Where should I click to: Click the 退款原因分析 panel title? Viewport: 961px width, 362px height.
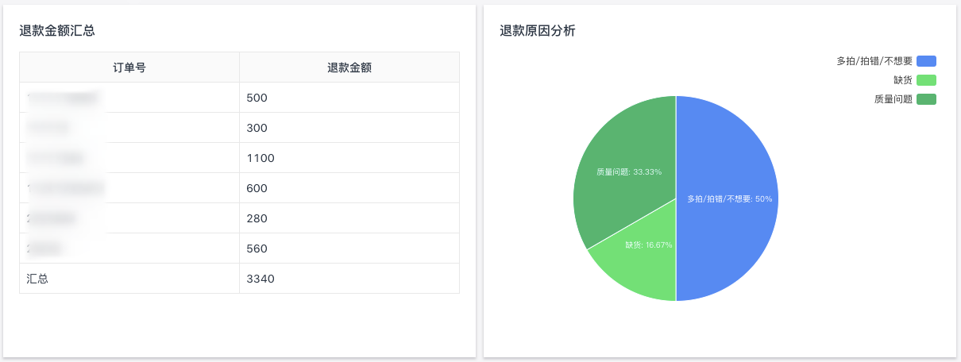(x=538, y=31)
